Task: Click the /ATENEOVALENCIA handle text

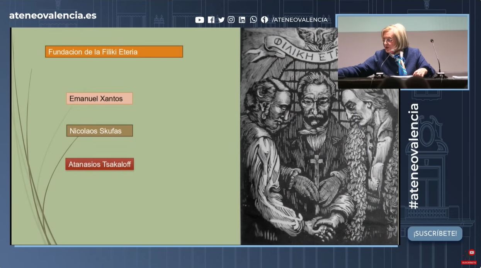Action: 300,20
